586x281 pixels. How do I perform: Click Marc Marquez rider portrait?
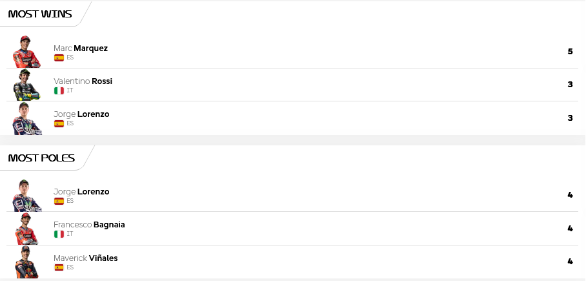click(x=26, y=52)
